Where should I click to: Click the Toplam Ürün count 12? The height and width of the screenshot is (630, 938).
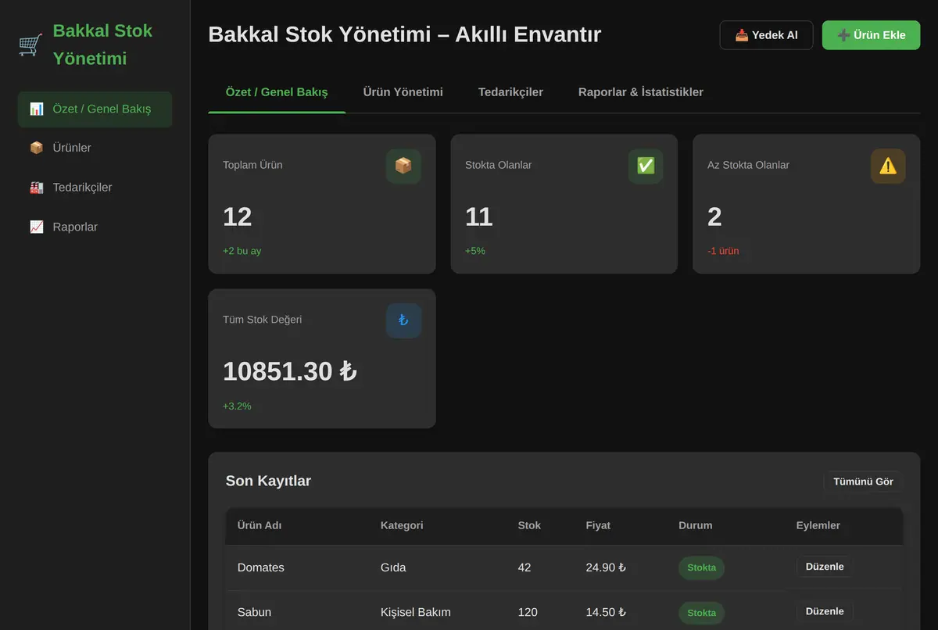coord(238,217)
